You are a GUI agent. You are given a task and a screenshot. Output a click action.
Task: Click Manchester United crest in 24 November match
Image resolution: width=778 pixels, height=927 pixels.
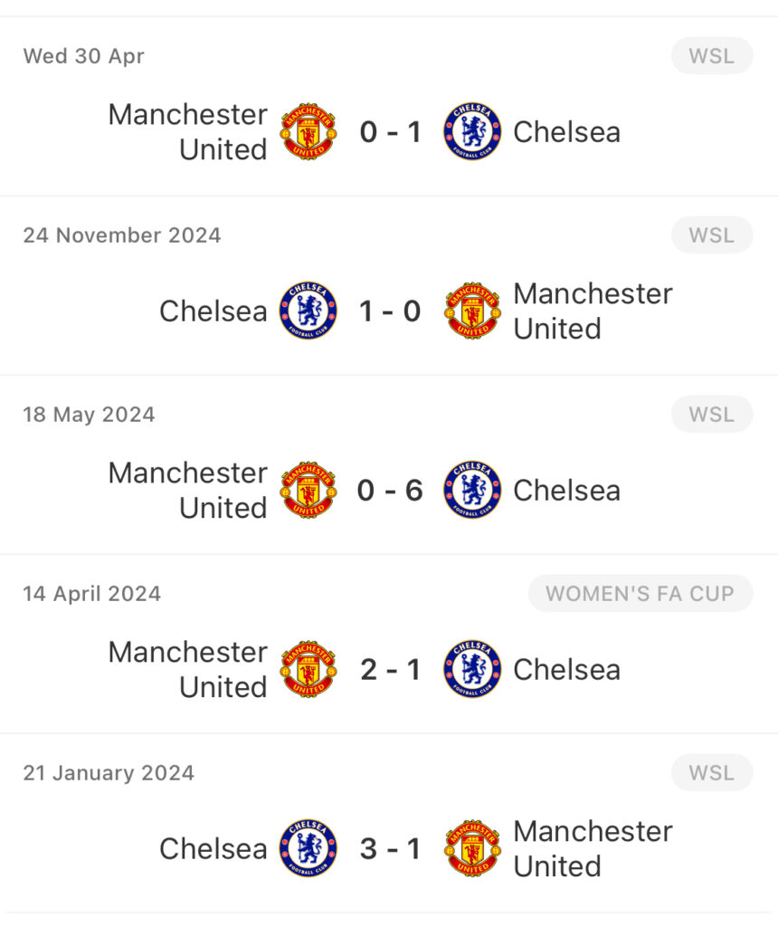pos(472,311)
